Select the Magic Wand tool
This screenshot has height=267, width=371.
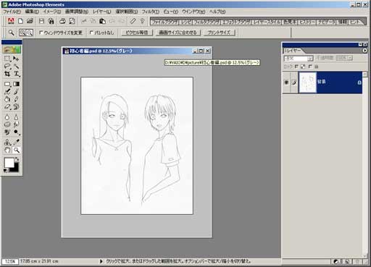click(x=16, y=66)
